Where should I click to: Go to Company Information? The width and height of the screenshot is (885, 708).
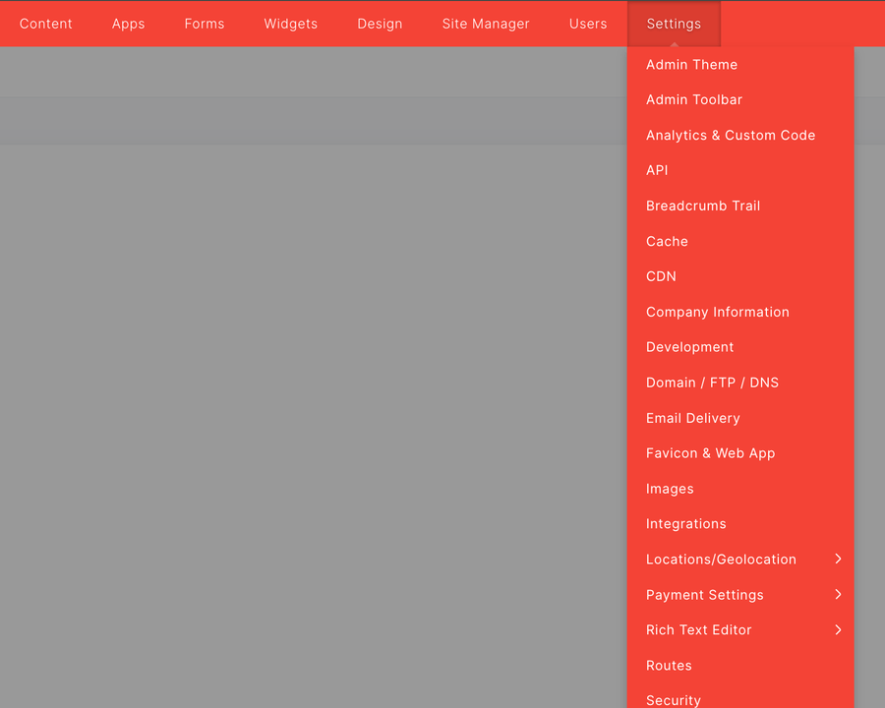(x=740, y=313)
